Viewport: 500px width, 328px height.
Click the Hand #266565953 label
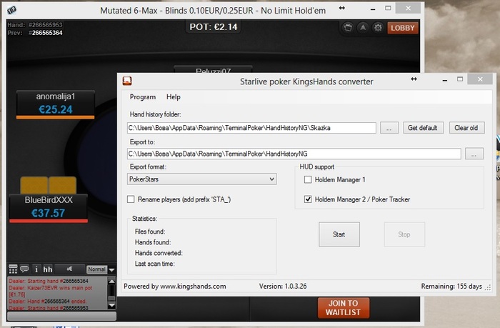pos(35,25)
